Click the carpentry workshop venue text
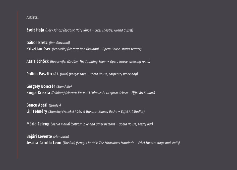The image size is (237, 170). click(123, 74)
